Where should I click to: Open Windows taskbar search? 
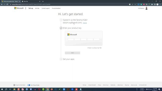pos(6,89)
